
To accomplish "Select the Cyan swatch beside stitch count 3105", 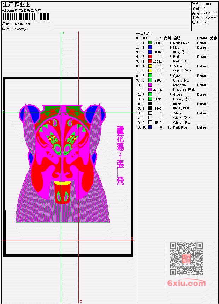I will [x=150, y=80].
